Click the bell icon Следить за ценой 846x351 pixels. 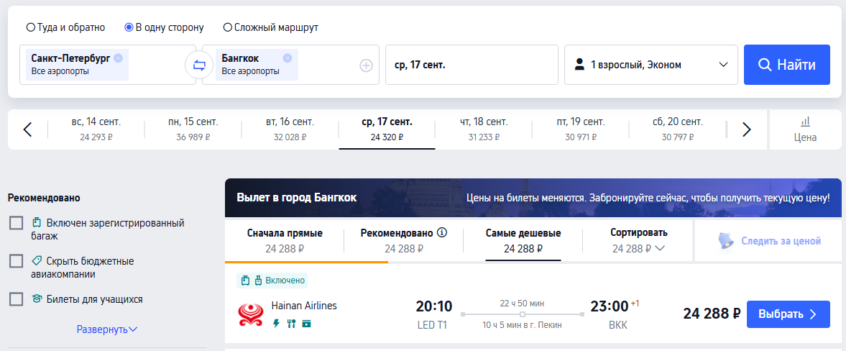click(726, 241)
